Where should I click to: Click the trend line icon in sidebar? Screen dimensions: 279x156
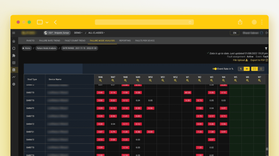click(x=14, y=77)
